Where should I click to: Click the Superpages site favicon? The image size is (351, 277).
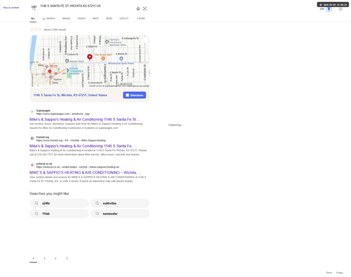tap(32, 112)
